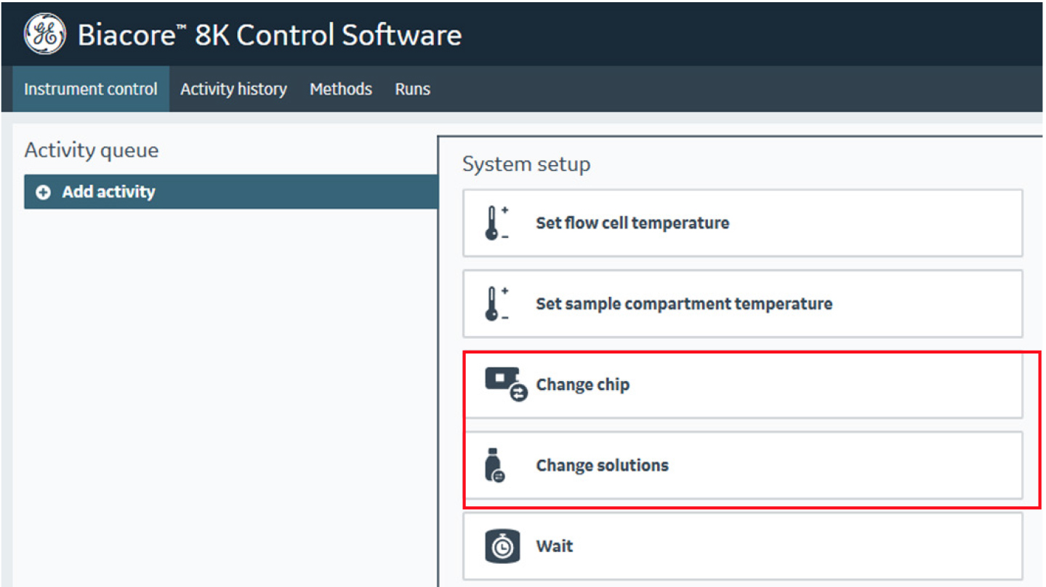Click the Wait stopwatch icon
Screen dimensions: 1046x587
502,546
